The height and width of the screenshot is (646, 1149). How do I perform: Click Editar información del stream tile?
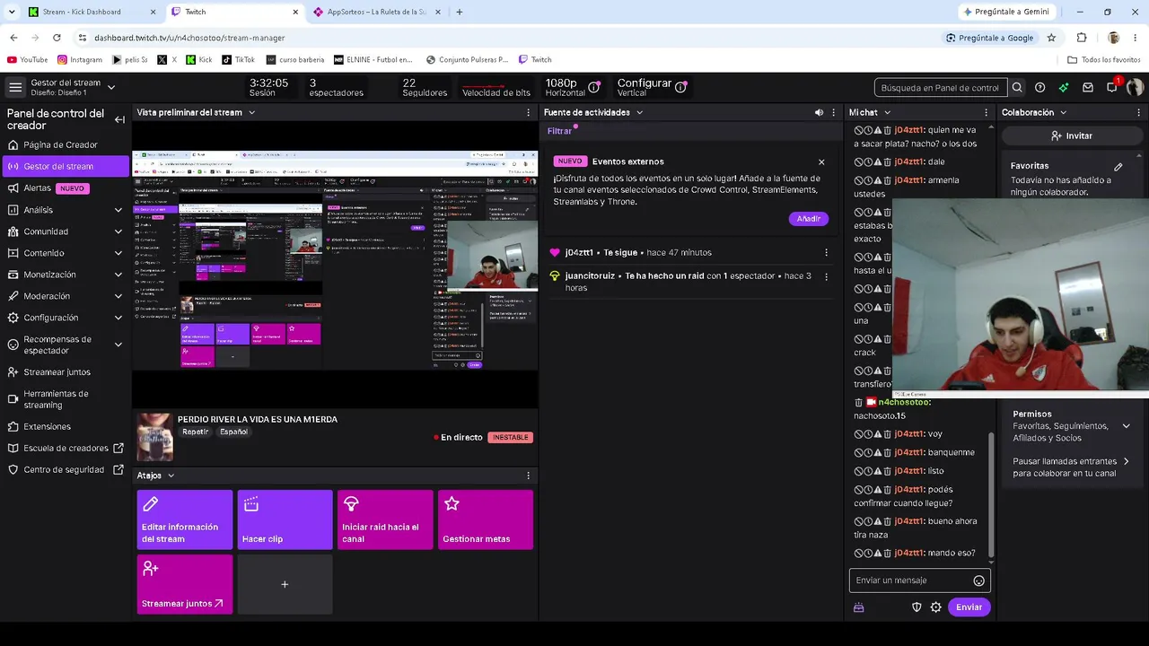coord(184,519)
